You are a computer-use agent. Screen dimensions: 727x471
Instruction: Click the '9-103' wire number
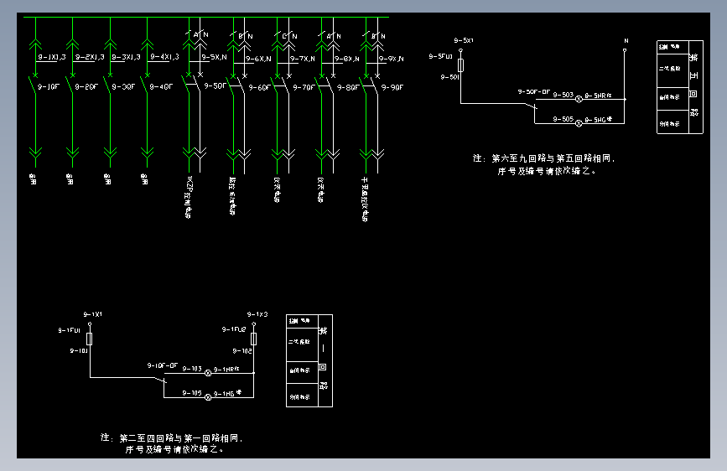coord(192,369)
